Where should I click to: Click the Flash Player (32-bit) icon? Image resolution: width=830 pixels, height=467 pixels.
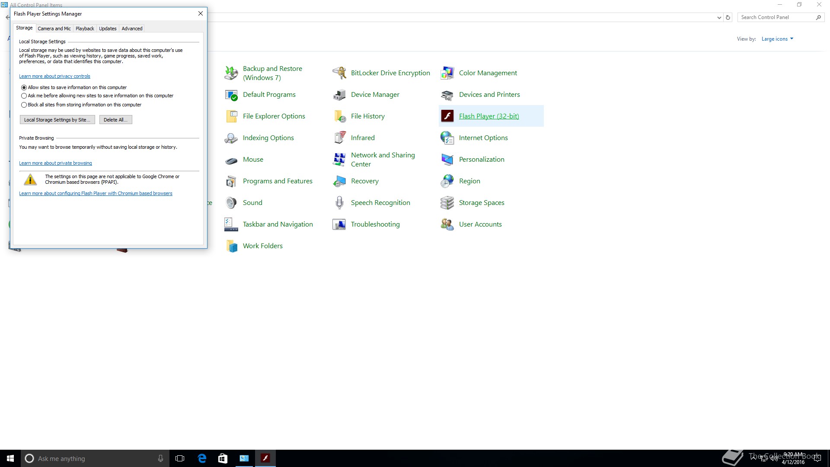(x=447, y=116)
